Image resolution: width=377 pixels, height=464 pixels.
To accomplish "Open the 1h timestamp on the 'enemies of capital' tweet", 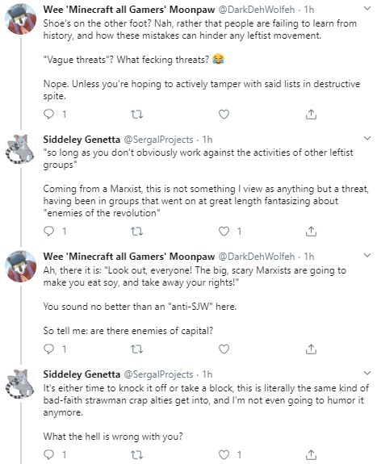I will 309,257.
